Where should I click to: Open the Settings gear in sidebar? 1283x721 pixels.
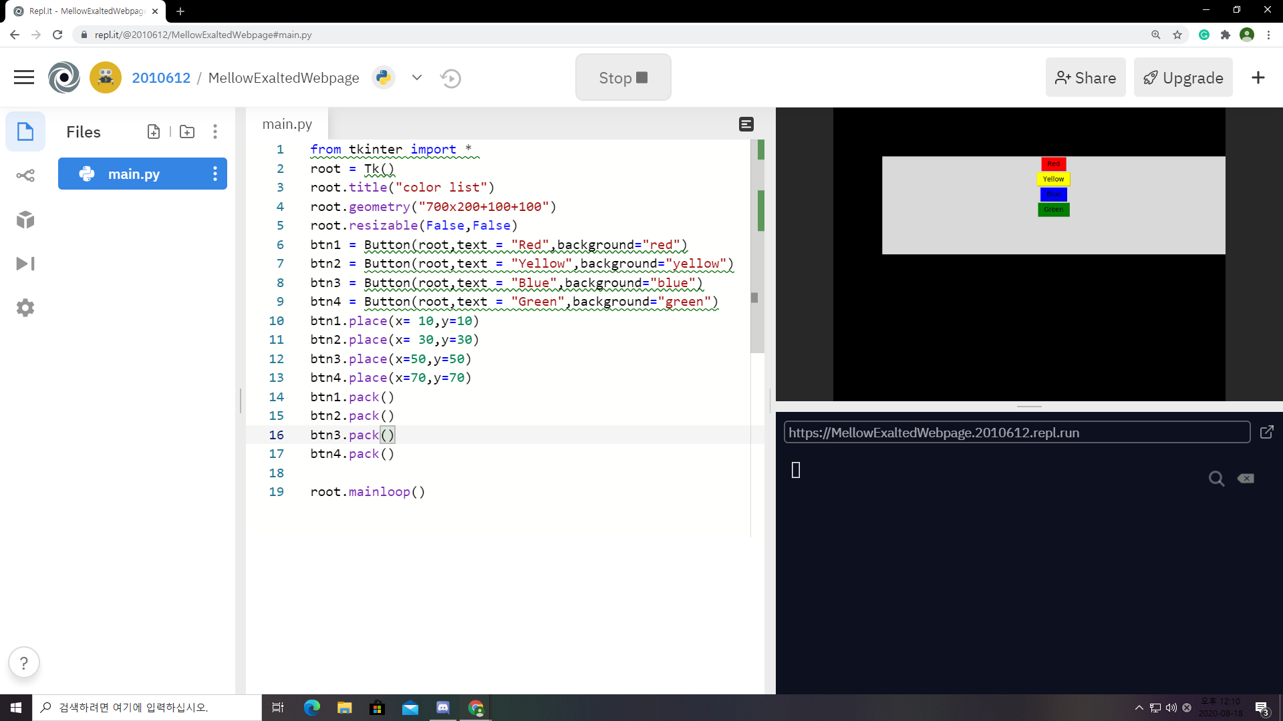pos(25,308)
